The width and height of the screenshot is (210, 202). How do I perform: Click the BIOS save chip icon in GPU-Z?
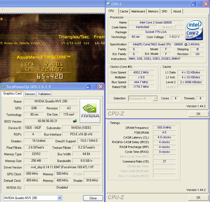(75, 121)
